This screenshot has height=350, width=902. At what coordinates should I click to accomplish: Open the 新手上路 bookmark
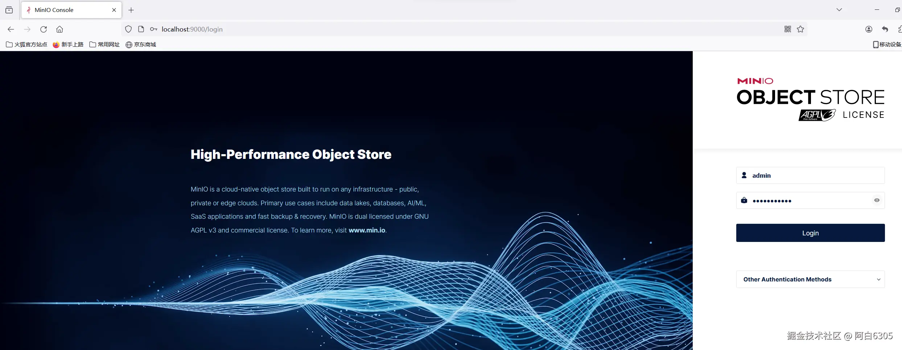click(x=68, y=45)
